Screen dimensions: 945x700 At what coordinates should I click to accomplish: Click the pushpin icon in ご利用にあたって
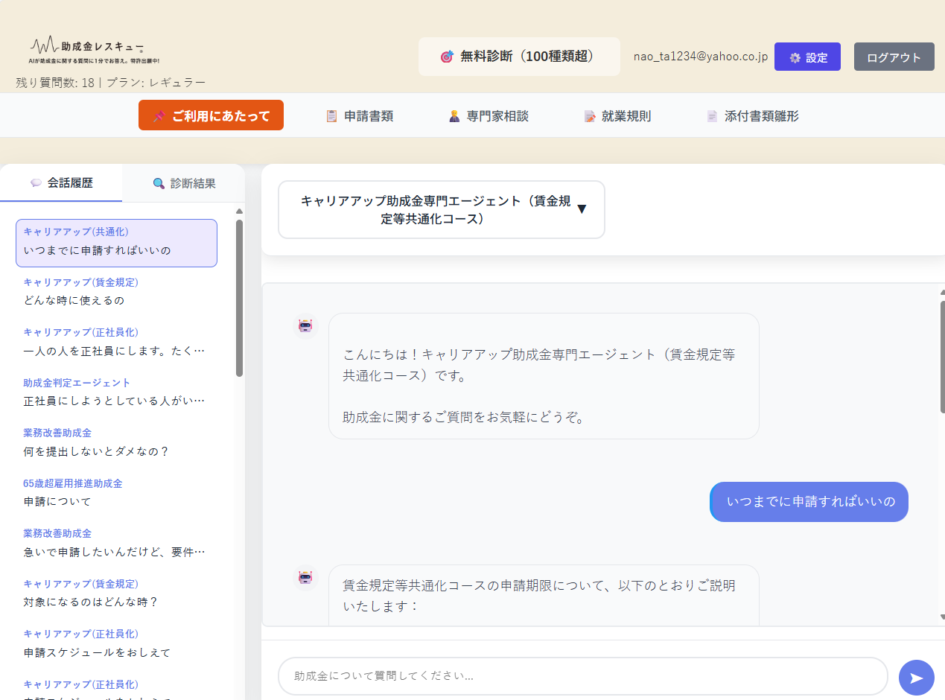[159, 116]
